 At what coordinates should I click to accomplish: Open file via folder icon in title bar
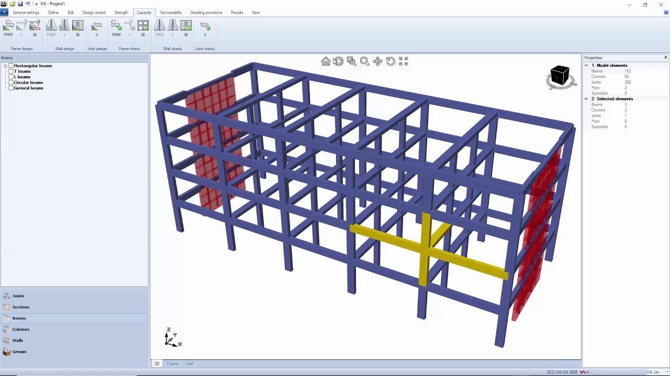tap(12, 4)
